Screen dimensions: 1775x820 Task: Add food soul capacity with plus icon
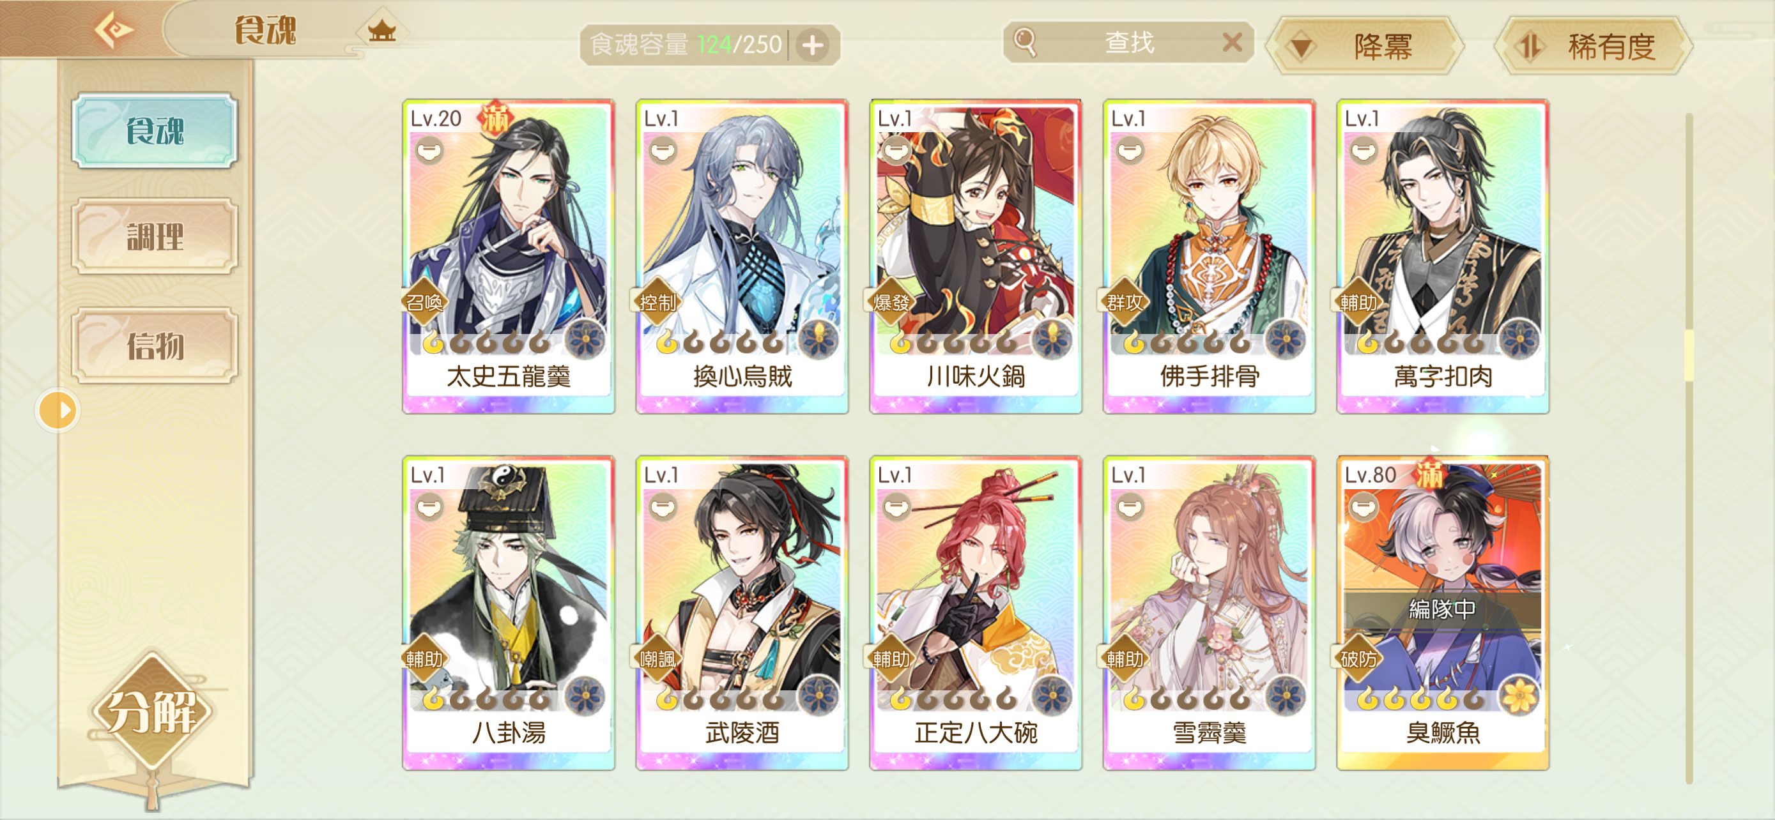[x=813, y=45]
